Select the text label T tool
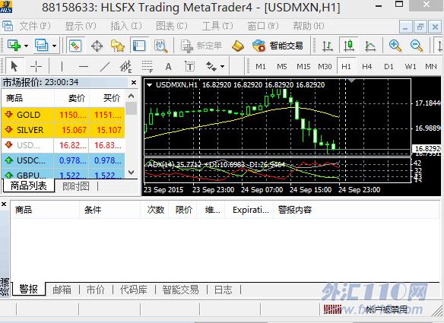The height and width of the screenshot is (323, 444). pyautogui.click(x=189, y=67)
